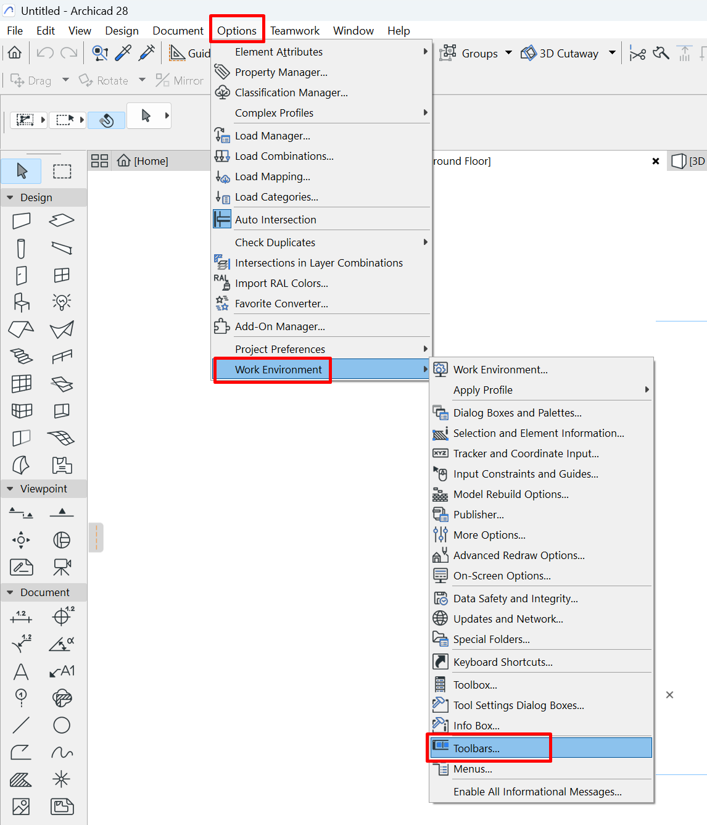707x825 pixels.
Task: Toggle Auto Intersection option
Action: [275, 220]
